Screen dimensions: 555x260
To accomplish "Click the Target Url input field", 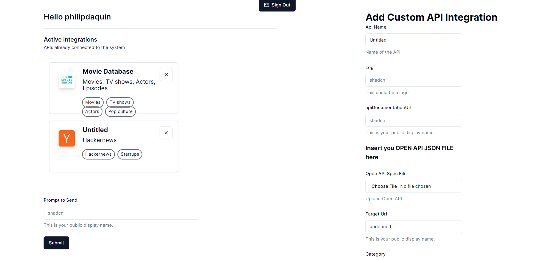I will [x=414, y=227].
